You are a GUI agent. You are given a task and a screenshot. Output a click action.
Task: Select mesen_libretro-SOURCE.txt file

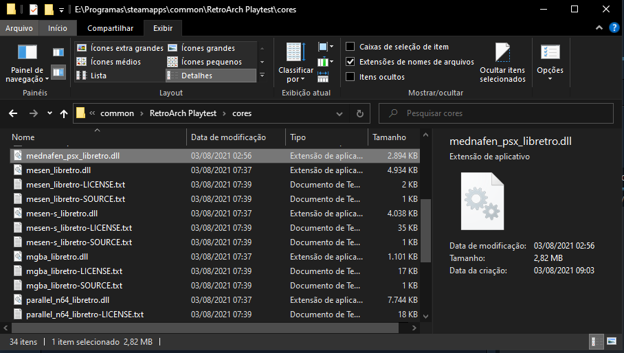click(x=214, y=198)
